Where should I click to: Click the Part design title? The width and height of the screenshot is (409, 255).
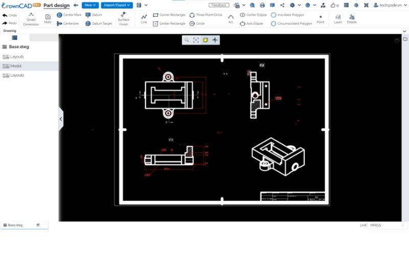click(x=56, y=5)
